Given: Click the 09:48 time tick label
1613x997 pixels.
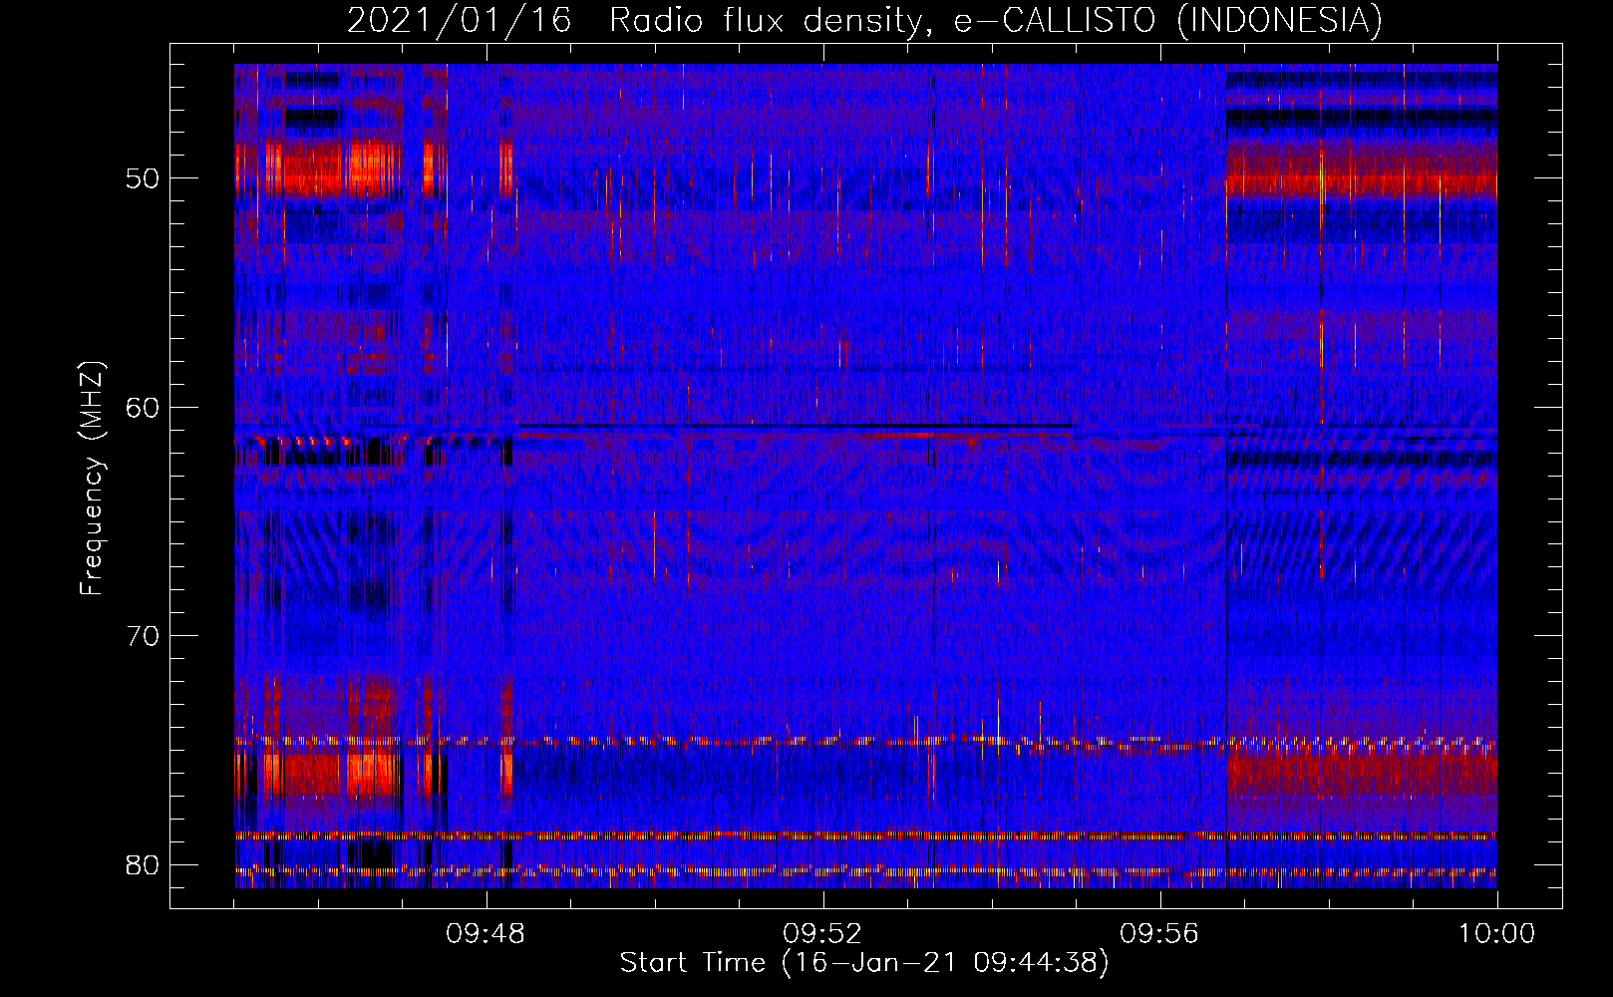Looking at the screenshot, I should tap(485, 934).
